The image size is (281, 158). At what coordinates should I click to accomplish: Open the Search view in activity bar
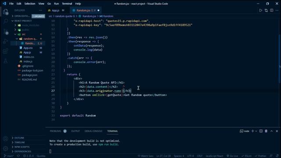pyautogui.click(x=6, y=21)
